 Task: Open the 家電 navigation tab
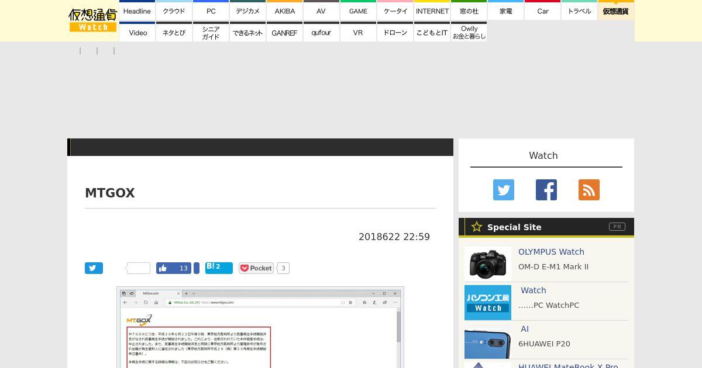pyautogui.click(x=506, y=10)
